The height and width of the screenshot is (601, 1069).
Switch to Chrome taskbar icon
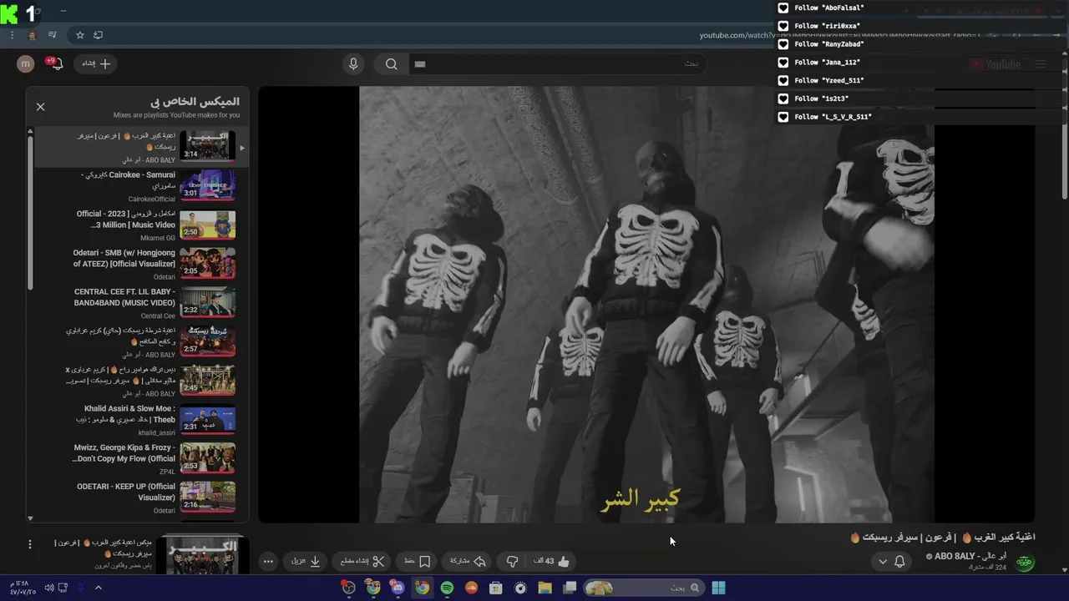point(423,588)
